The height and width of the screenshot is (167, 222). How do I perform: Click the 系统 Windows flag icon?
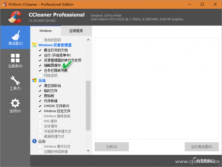point(34,80)
